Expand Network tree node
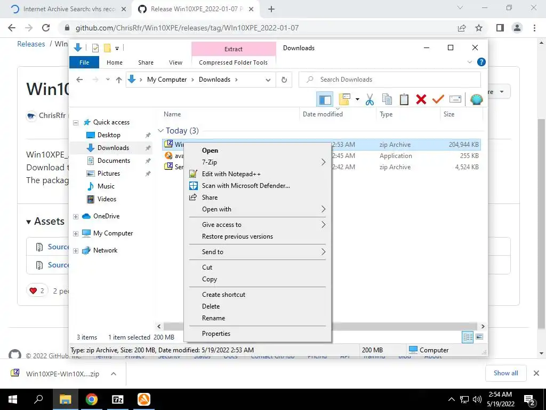546x410 pixels. tap(76, 251)
